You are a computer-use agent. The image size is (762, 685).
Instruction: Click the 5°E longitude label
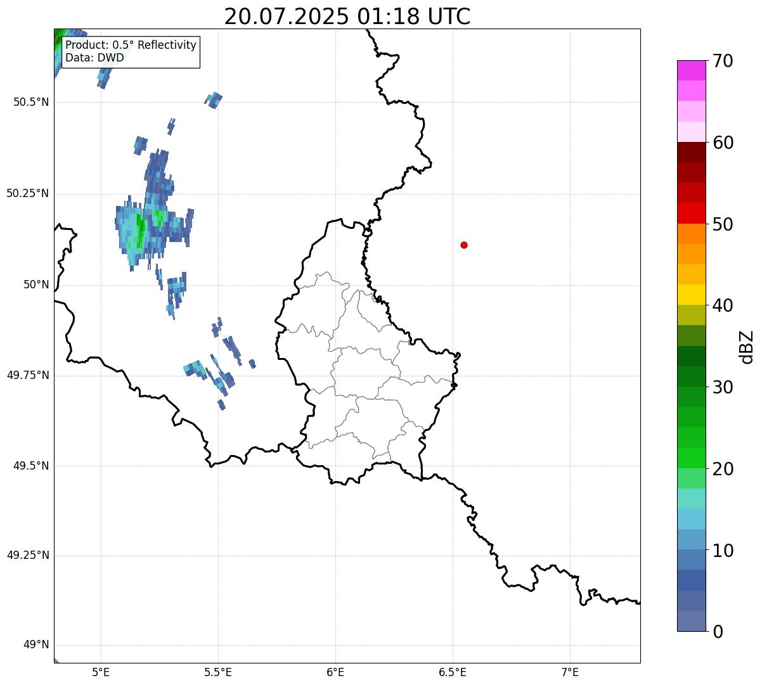101,672
